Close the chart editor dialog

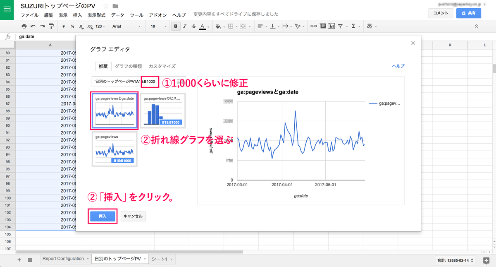(412, 43)
